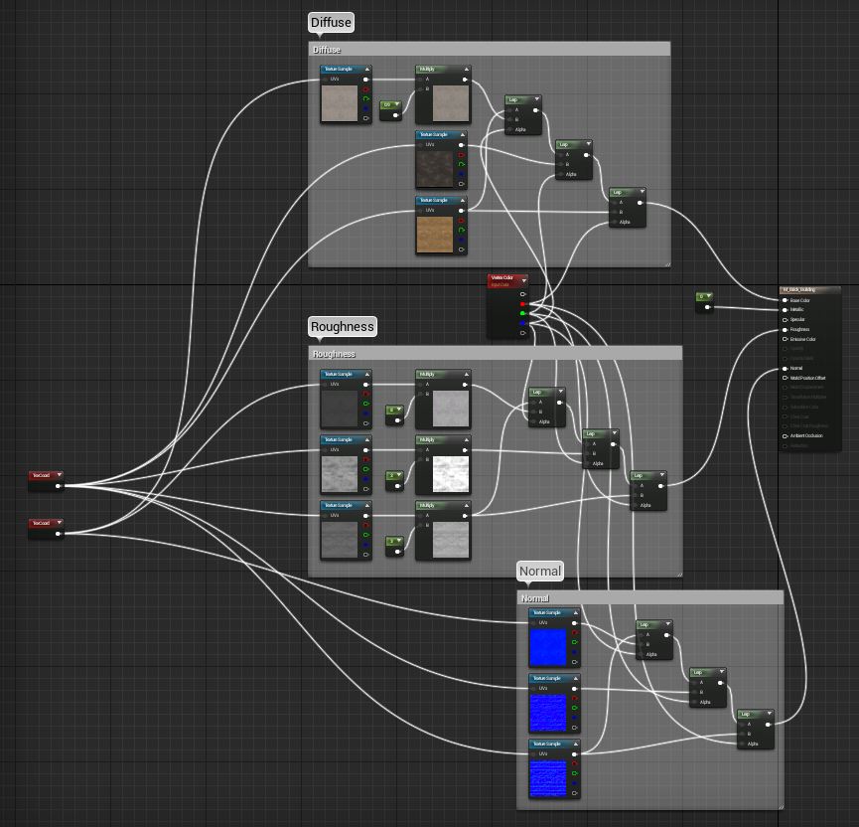Select the Roughness comment box title bar
Image resolution: width=859 pixels, height=827 pixels.
click(x=496, y=354)
